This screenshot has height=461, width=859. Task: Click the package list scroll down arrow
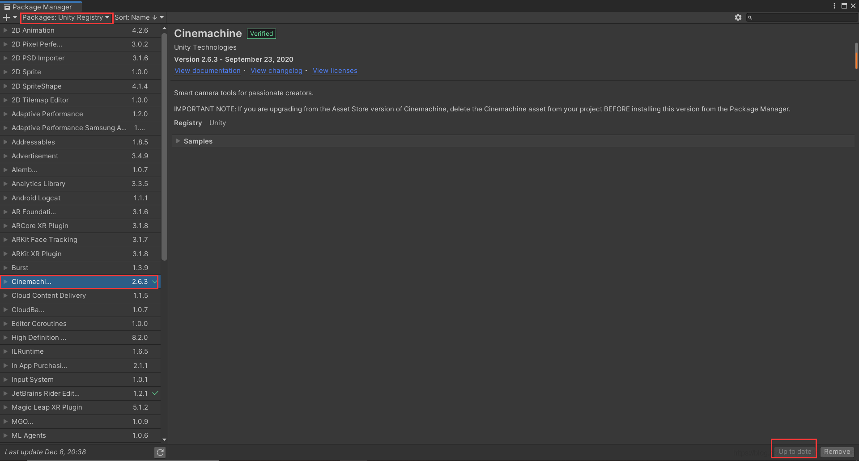pos(164,440)
